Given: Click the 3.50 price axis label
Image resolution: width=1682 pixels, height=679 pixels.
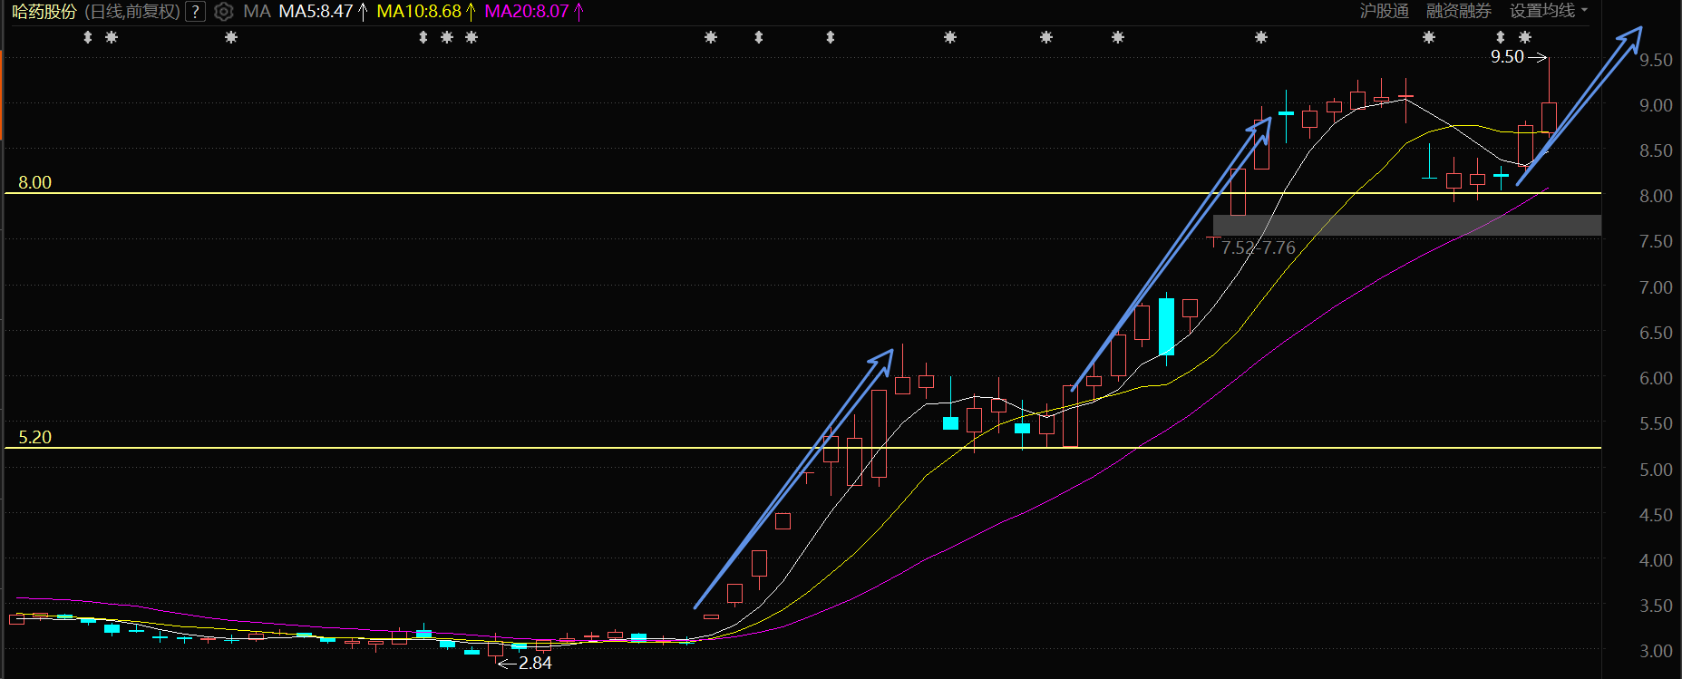Looking at the screenshot, I should point(1656,606).
